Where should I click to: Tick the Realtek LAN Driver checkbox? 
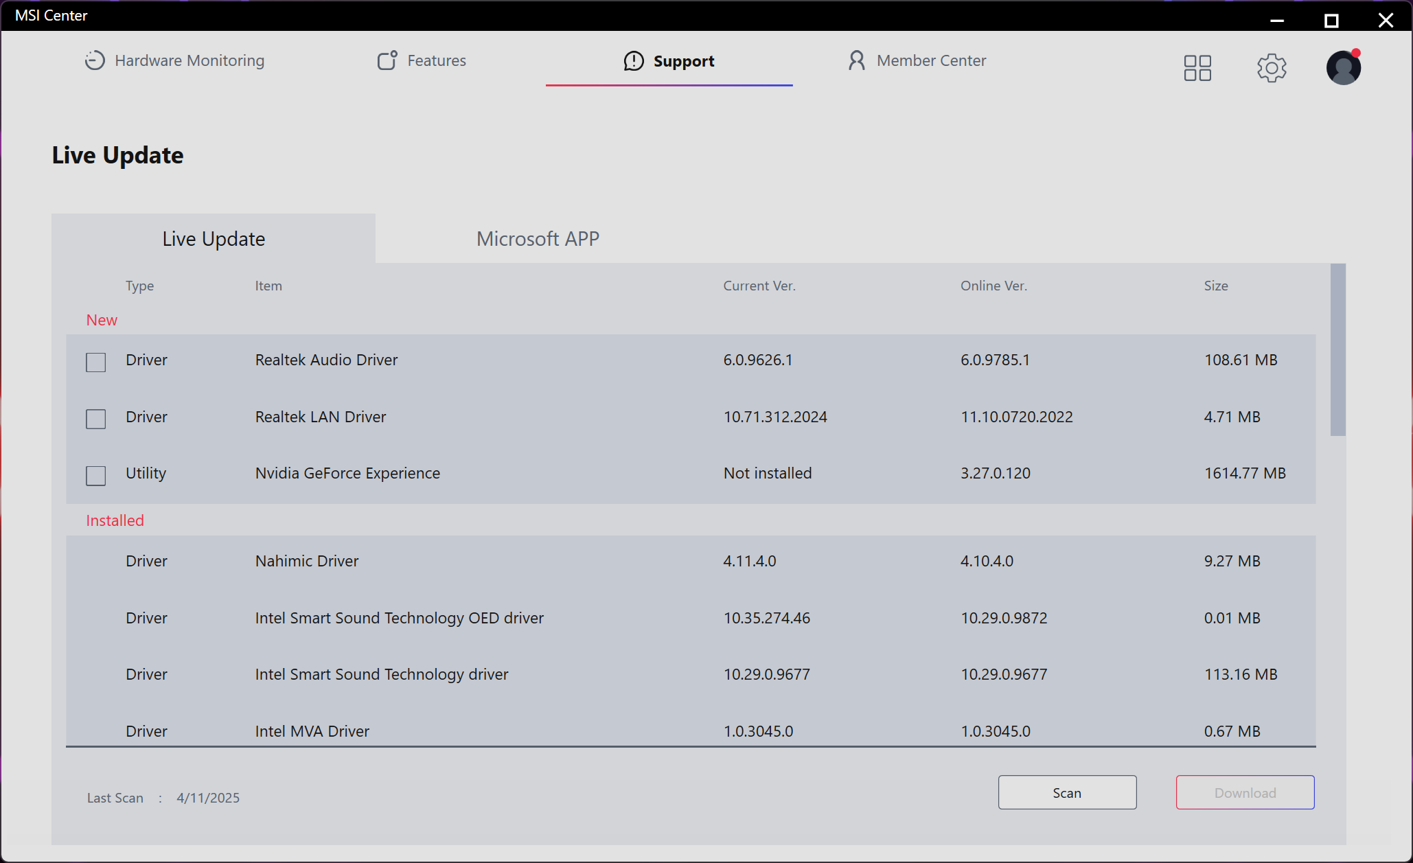tap(96, 419)
